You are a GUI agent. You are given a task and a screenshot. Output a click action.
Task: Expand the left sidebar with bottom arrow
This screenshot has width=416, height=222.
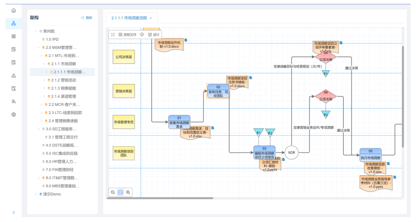pyautogui.click(x=14, y=213)
